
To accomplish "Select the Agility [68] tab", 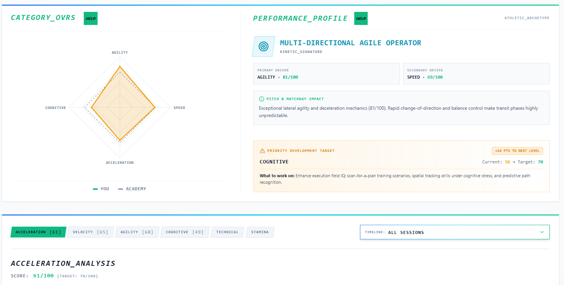I will pyautogui.click(x=137, y=232).
